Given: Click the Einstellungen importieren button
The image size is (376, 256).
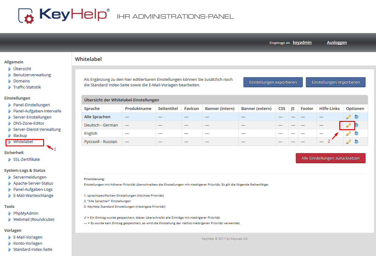Looking at the screenshot, I should coord(336,82).
